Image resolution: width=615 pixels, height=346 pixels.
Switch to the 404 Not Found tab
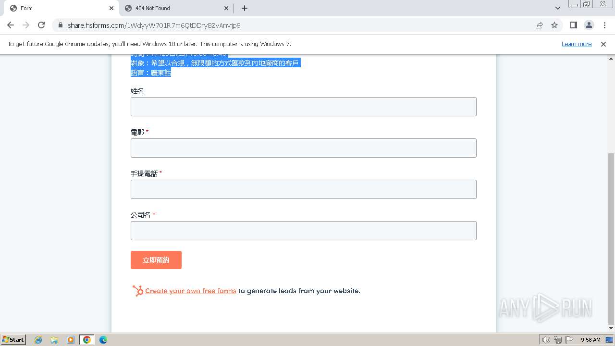[x=176, y=8]
